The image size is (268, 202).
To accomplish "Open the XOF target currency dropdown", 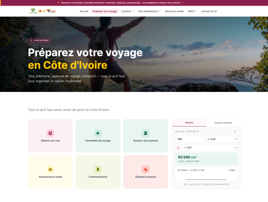I will click(x=210, y=148).
